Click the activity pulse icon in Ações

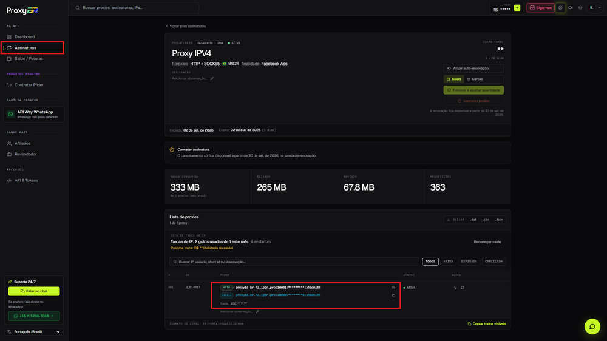(x=455, y=288)
